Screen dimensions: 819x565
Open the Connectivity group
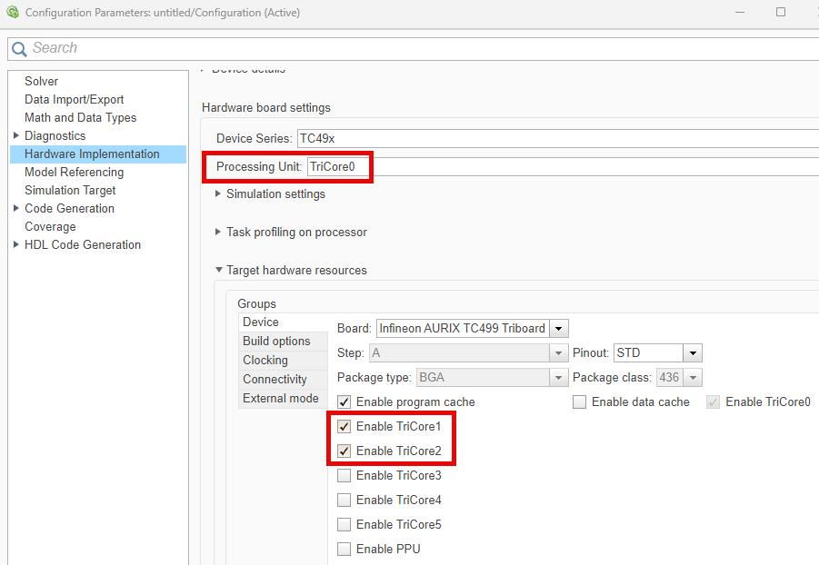275,380
